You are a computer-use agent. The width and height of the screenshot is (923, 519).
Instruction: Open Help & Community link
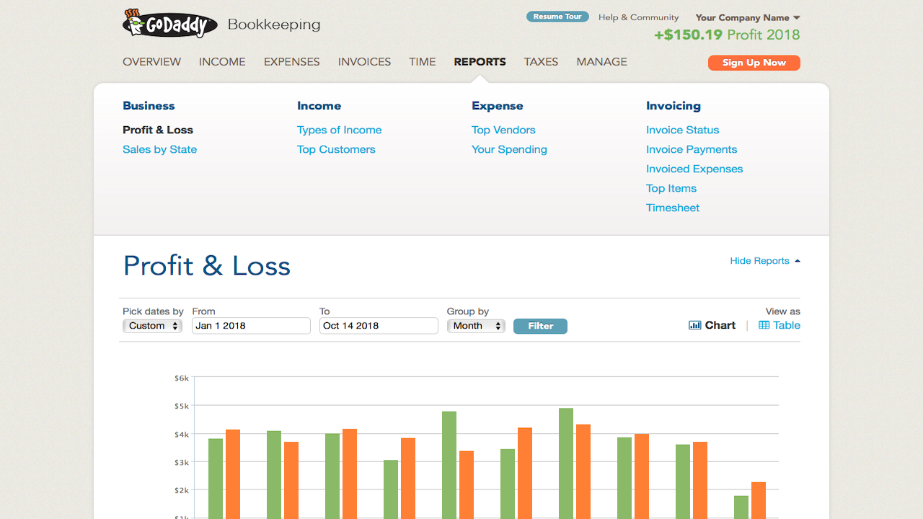[639, 17]
